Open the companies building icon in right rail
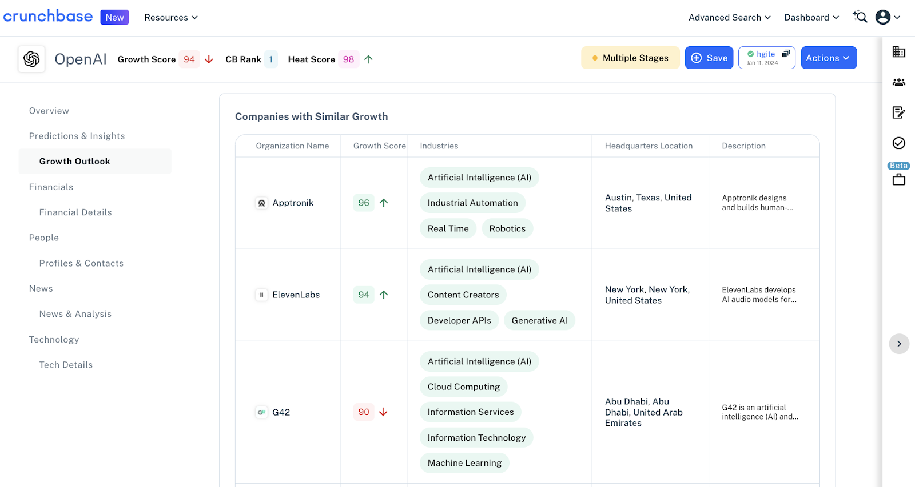Screen dimensions: 915x487 click(899, 52)
